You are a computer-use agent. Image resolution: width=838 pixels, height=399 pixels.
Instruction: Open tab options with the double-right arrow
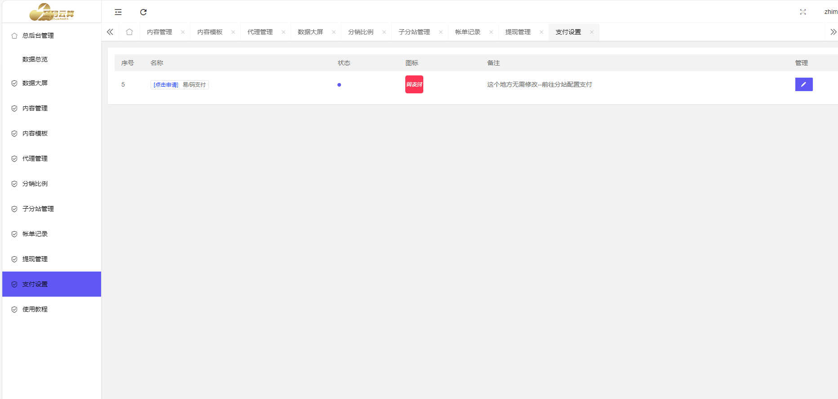click(833, 32)
